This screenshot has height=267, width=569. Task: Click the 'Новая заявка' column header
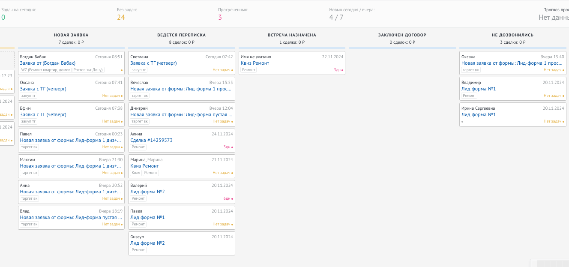pos(71,35)
